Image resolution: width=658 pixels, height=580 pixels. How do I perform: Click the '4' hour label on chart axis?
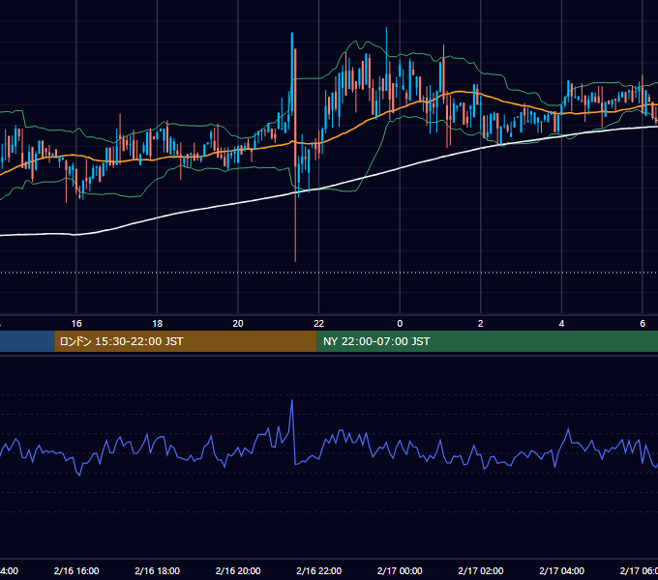(561, 324)
